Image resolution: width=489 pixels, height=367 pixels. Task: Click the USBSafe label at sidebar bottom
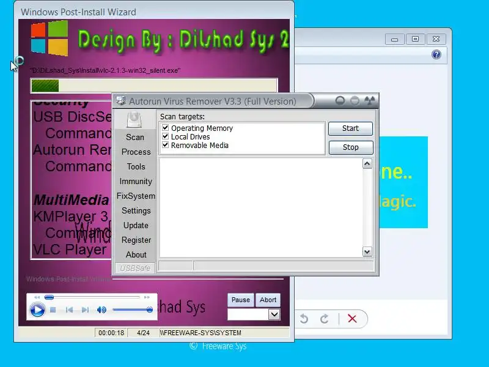(x=135, y=268)
